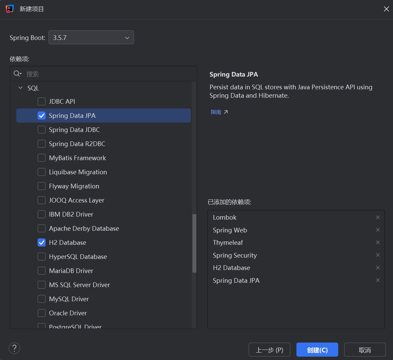393x360 pixels.
Task: Click the help question mark icon
Action: [x=14, y=348]
